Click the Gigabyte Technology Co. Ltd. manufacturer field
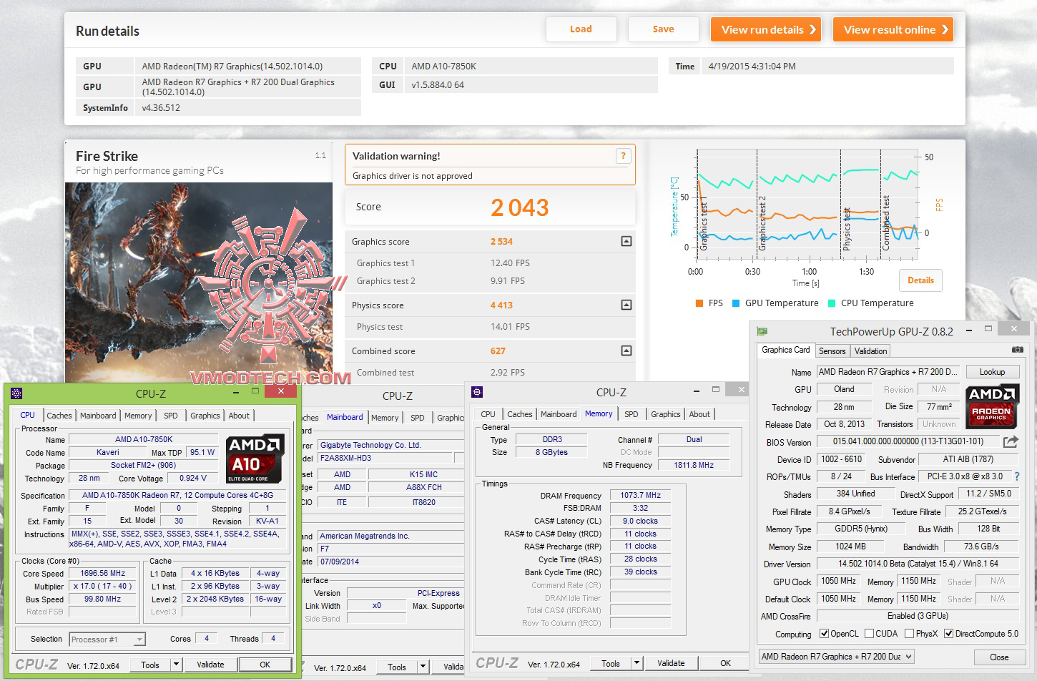This screenshot has height=681, width=1037. pyautogui.click(x=390, y=445)
